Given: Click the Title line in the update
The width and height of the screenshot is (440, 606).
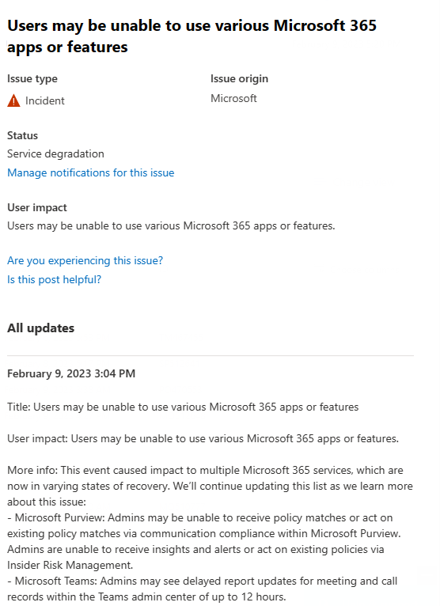Looking at the screenshot, I should pyautogui.click(x=183, y=407).
